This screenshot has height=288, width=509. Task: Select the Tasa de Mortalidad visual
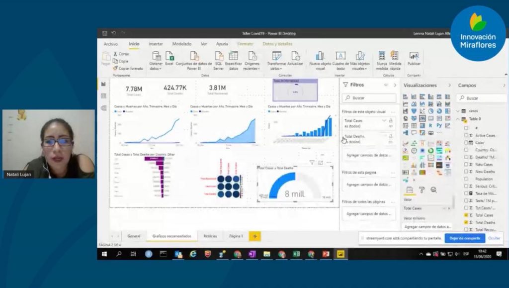[x=295, y=90]
